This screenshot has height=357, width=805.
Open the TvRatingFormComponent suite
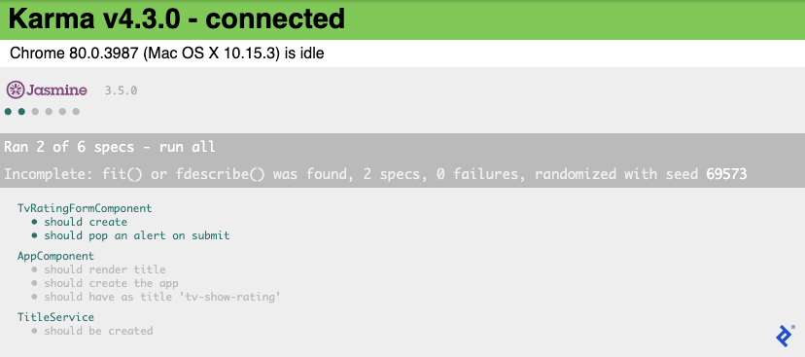(x=85, y=208)
